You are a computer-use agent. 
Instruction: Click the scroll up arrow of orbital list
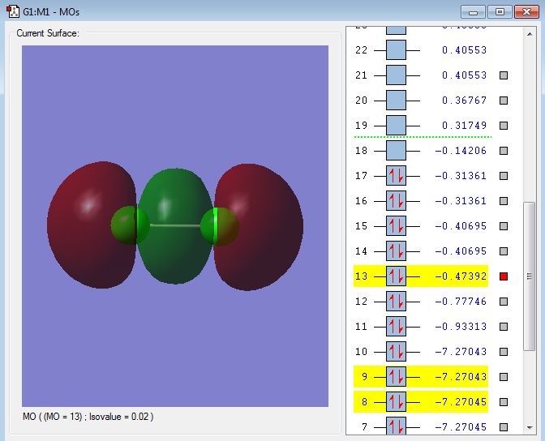coord(530,32)
